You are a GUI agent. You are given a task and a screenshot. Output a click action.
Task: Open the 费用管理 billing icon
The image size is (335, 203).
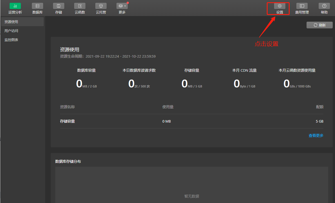[302, 6]
